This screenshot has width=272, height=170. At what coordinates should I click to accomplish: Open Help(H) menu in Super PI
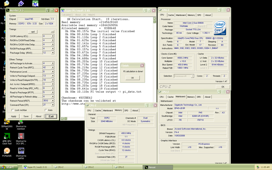[91, 15]
